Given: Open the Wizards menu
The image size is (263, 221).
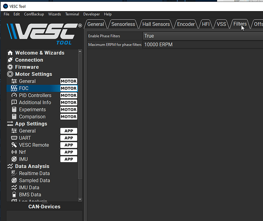Looking at the screenshot, I should coord(55,14).
